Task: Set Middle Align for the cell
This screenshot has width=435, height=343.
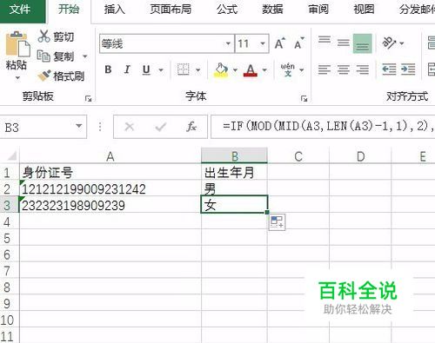Action: click(x=344, y=43)
